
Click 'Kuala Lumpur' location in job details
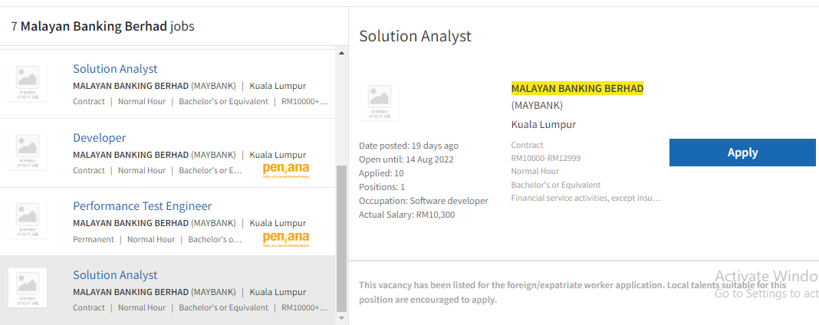point(543,125)
